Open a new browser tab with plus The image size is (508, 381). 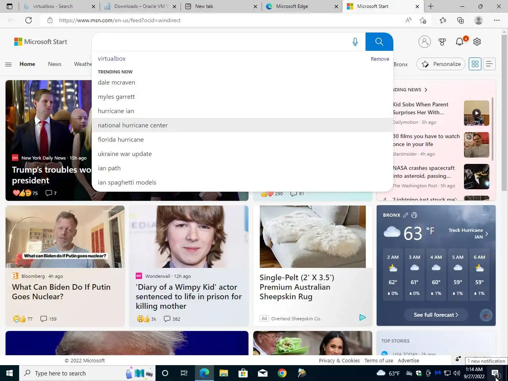point(431,6)
